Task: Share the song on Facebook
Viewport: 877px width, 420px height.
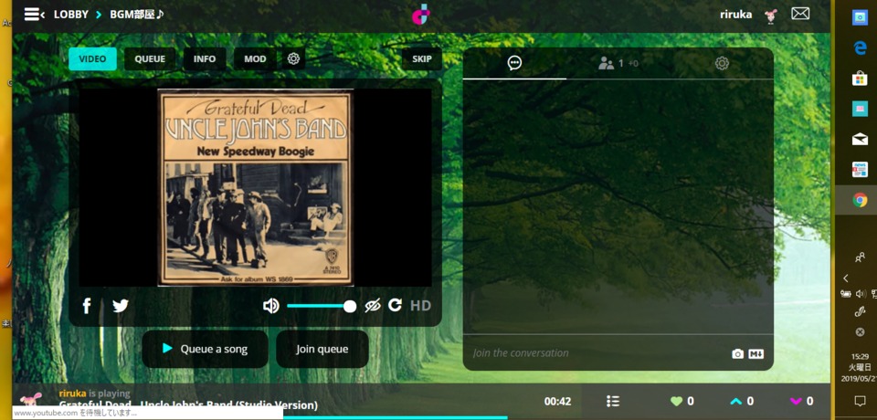Action: coord(87,306)
